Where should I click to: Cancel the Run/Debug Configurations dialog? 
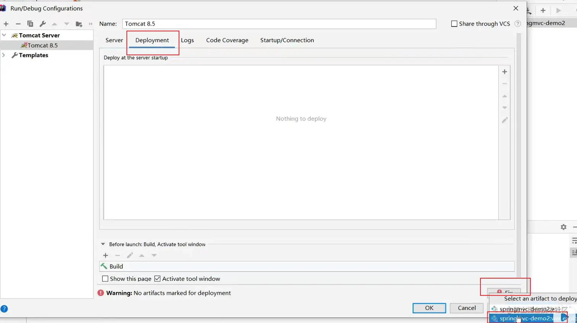click(x=467, y=308)
